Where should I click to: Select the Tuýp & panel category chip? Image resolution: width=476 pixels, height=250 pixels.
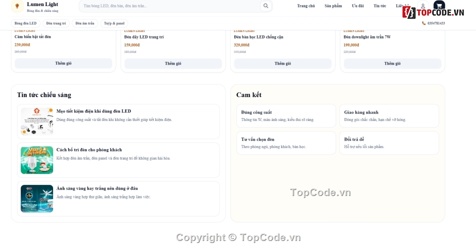point(114,23)
